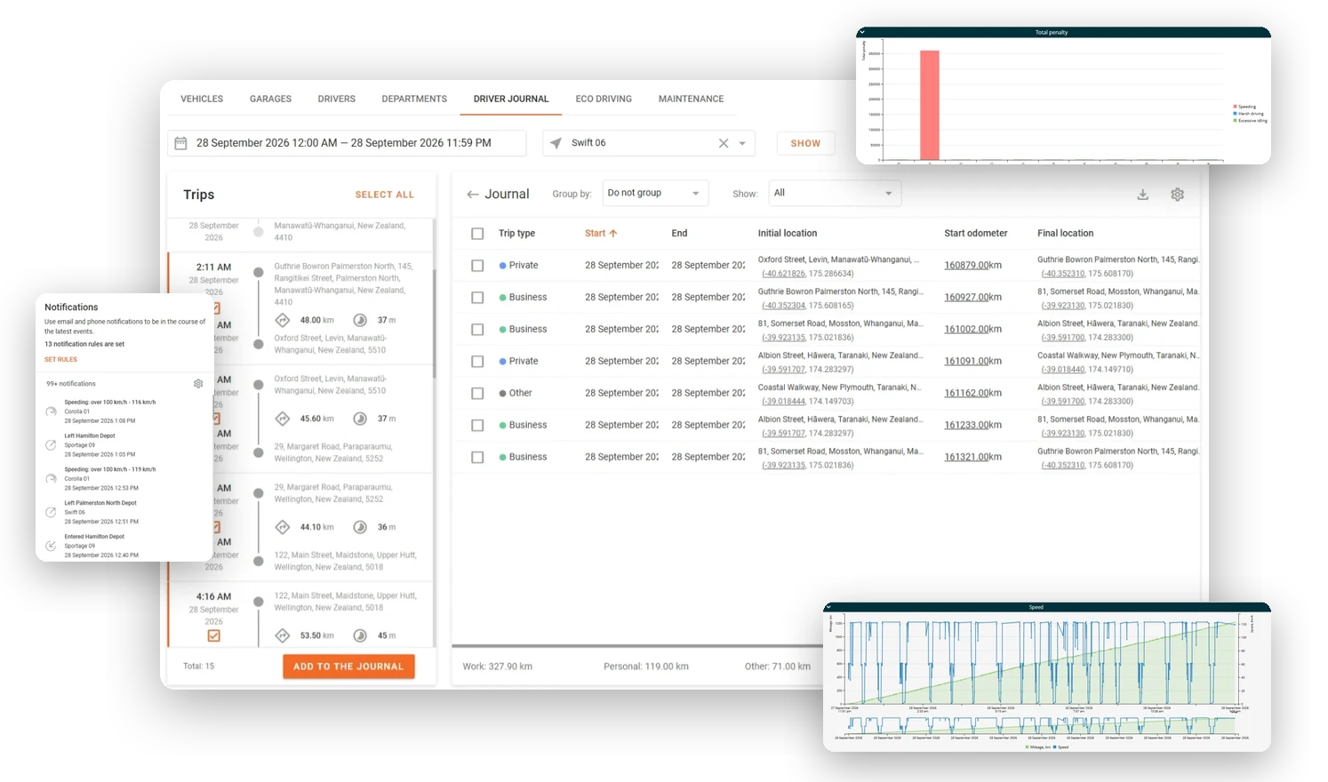Image resolution: width=1328 pixels, height=782 pixels.
Task: Click the icon beside Left Palmerston North Depot notification
Action: (52, 513)
